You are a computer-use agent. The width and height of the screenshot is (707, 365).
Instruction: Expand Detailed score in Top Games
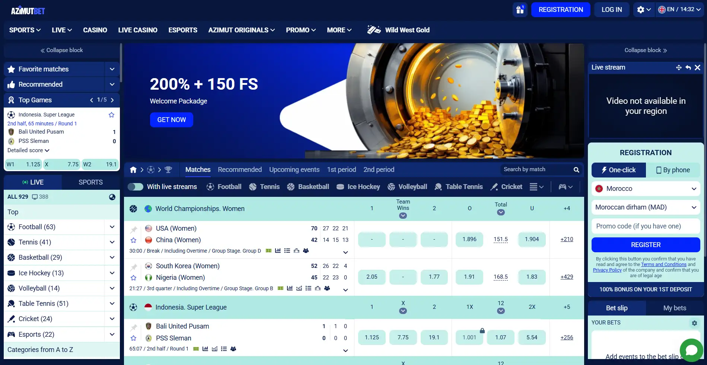point(28,150)
